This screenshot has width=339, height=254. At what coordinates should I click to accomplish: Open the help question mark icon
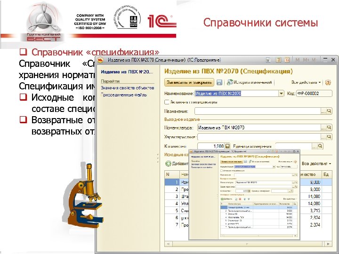(328, 82)
